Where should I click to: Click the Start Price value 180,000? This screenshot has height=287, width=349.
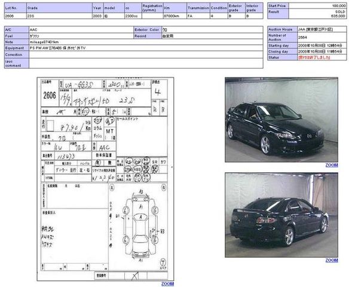(x=317, y=6)
